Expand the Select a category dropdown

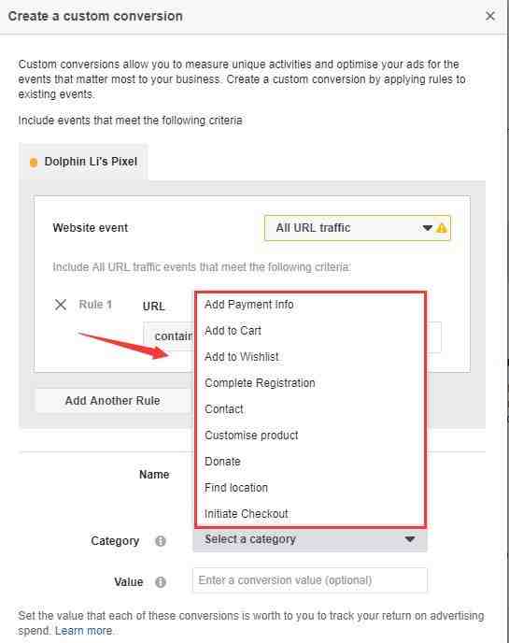310,539
